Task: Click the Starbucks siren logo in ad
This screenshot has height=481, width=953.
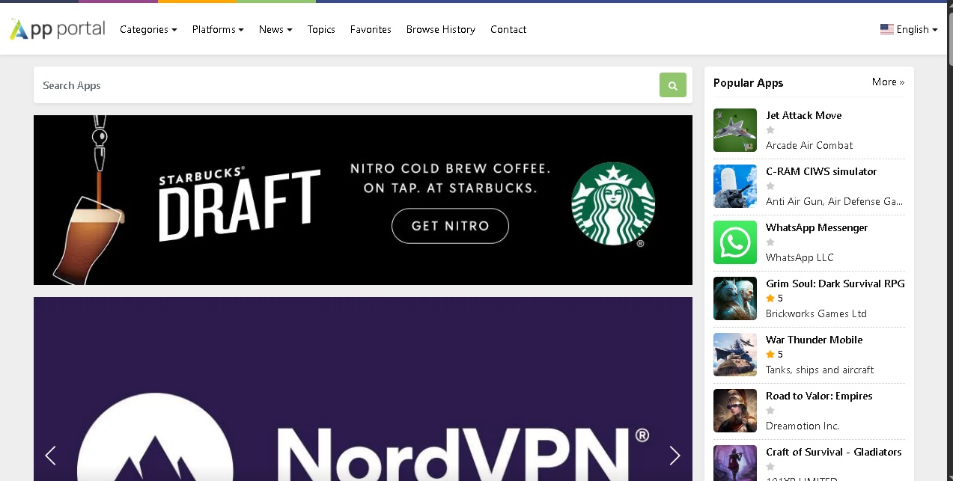Action: 613,203
